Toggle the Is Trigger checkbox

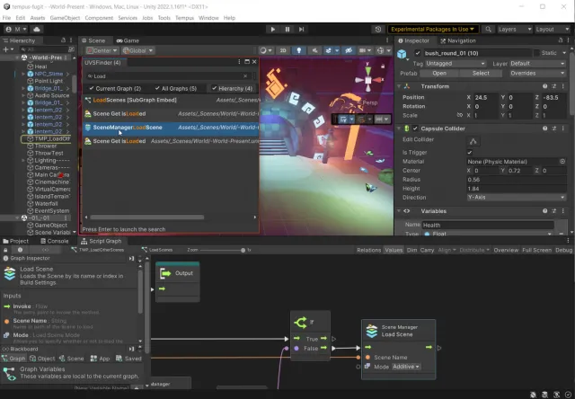tap(470, 152)
